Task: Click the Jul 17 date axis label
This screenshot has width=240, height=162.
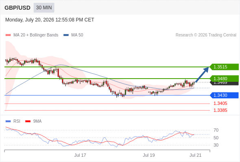Action: (x=80, y=155)
